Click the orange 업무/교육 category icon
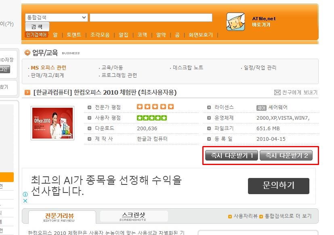The width and height of the screenshot is (334, 235). pos(27,53)
